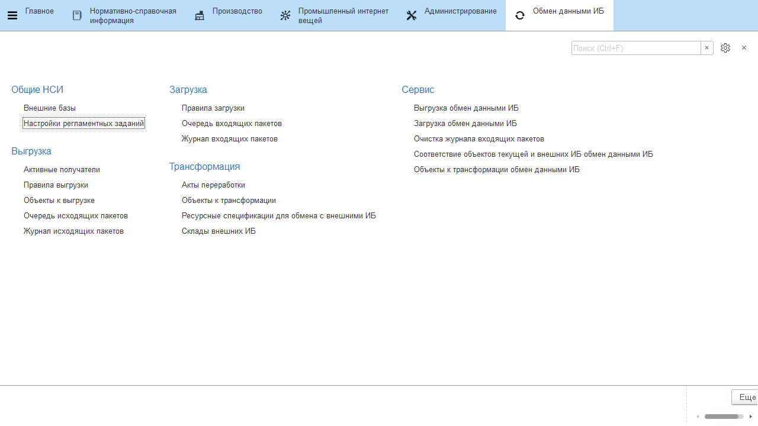Image resolution: width=758 pixels, height=426 pixels.
Task: Open settings via the gear icon
Action: tap(725, 48)
